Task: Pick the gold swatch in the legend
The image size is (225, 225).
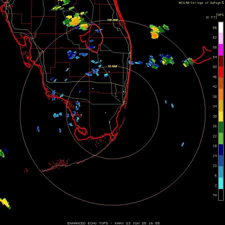Action: click(221, 106)
